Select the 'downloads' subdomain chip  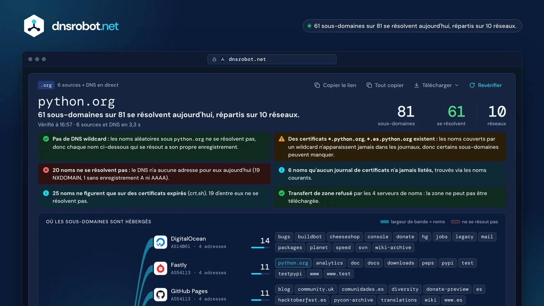(401, 263)
